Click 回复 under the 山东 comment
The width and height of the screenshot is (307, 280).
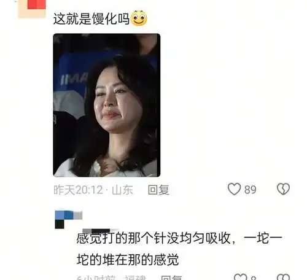[x=158, y=190]
